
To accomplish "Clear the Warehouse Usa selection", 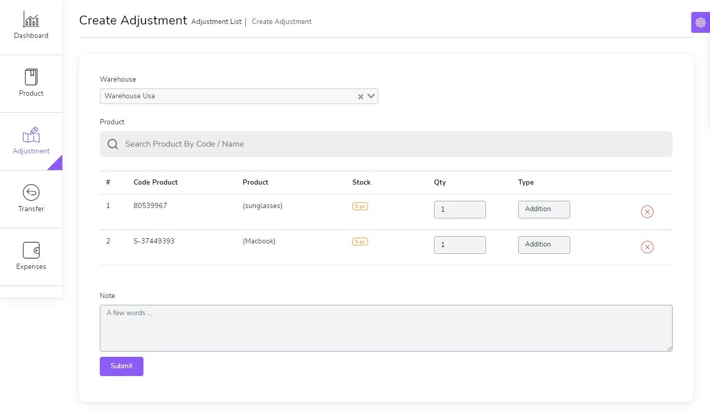I will (x=360, y=97).
